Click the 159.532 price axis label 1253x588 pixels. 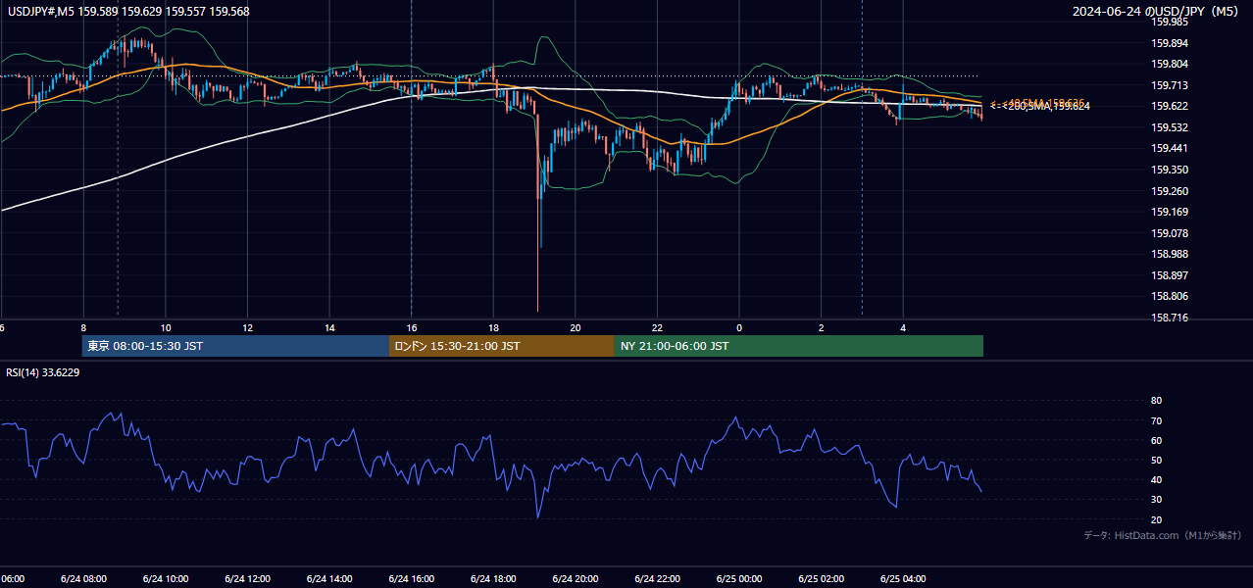pyautogui.click(x=1170, y=127)
